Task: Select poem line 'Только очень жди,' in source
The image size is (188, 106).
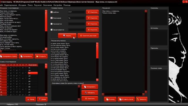Action: click(x=7, y=13)
